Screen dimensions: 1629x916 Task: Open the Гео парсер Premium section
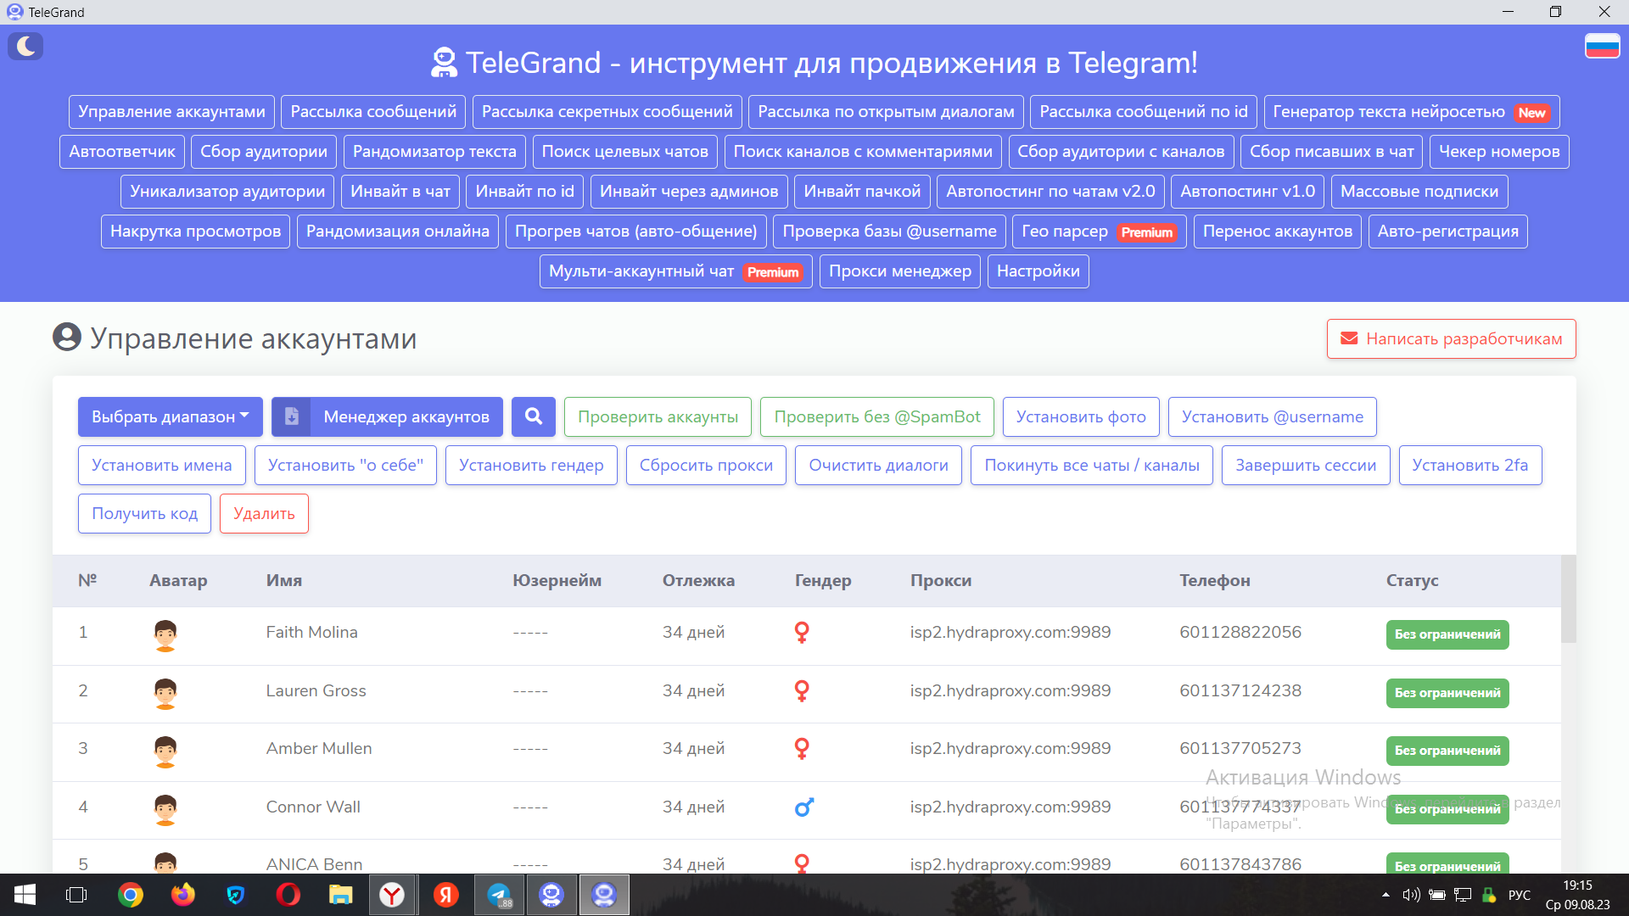pos(1099,232)
